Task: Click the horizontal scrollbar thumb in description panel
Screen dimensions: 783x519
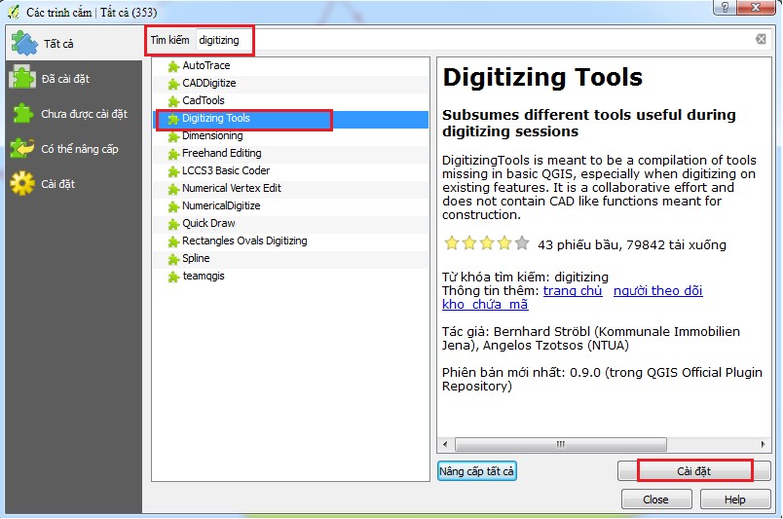Action: click(x=560, y=444)
